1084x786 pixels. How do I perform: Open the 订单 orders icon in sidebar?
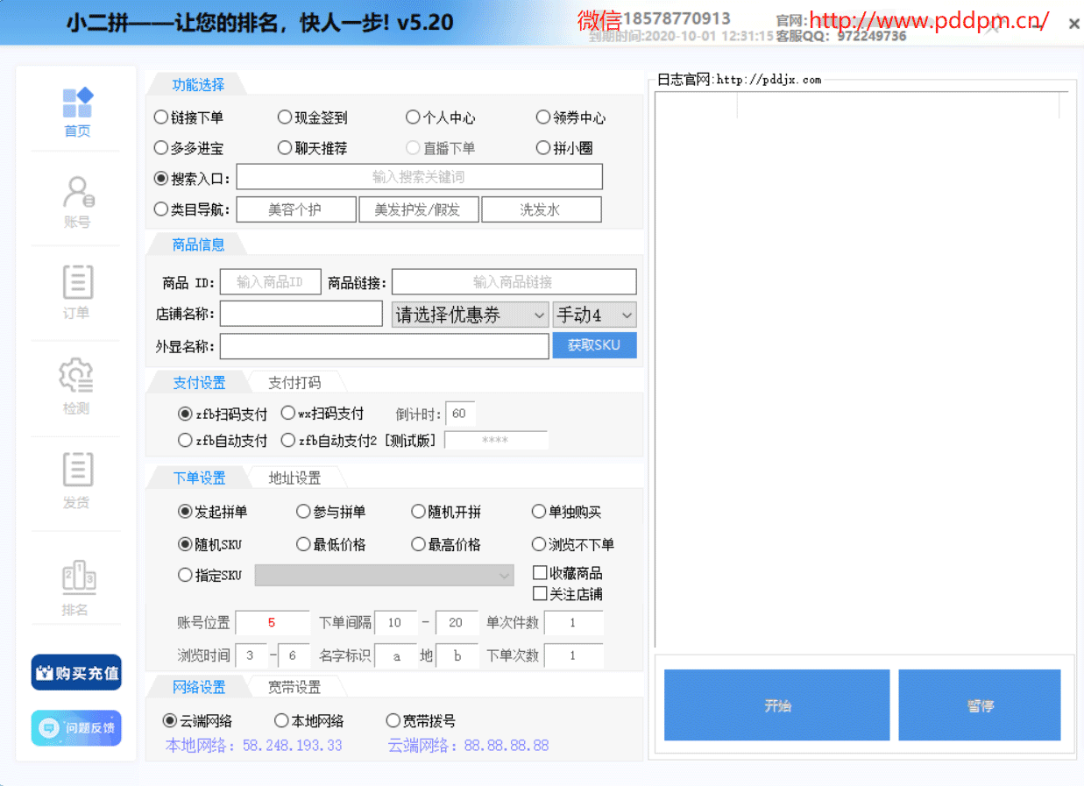click(77, 282)
